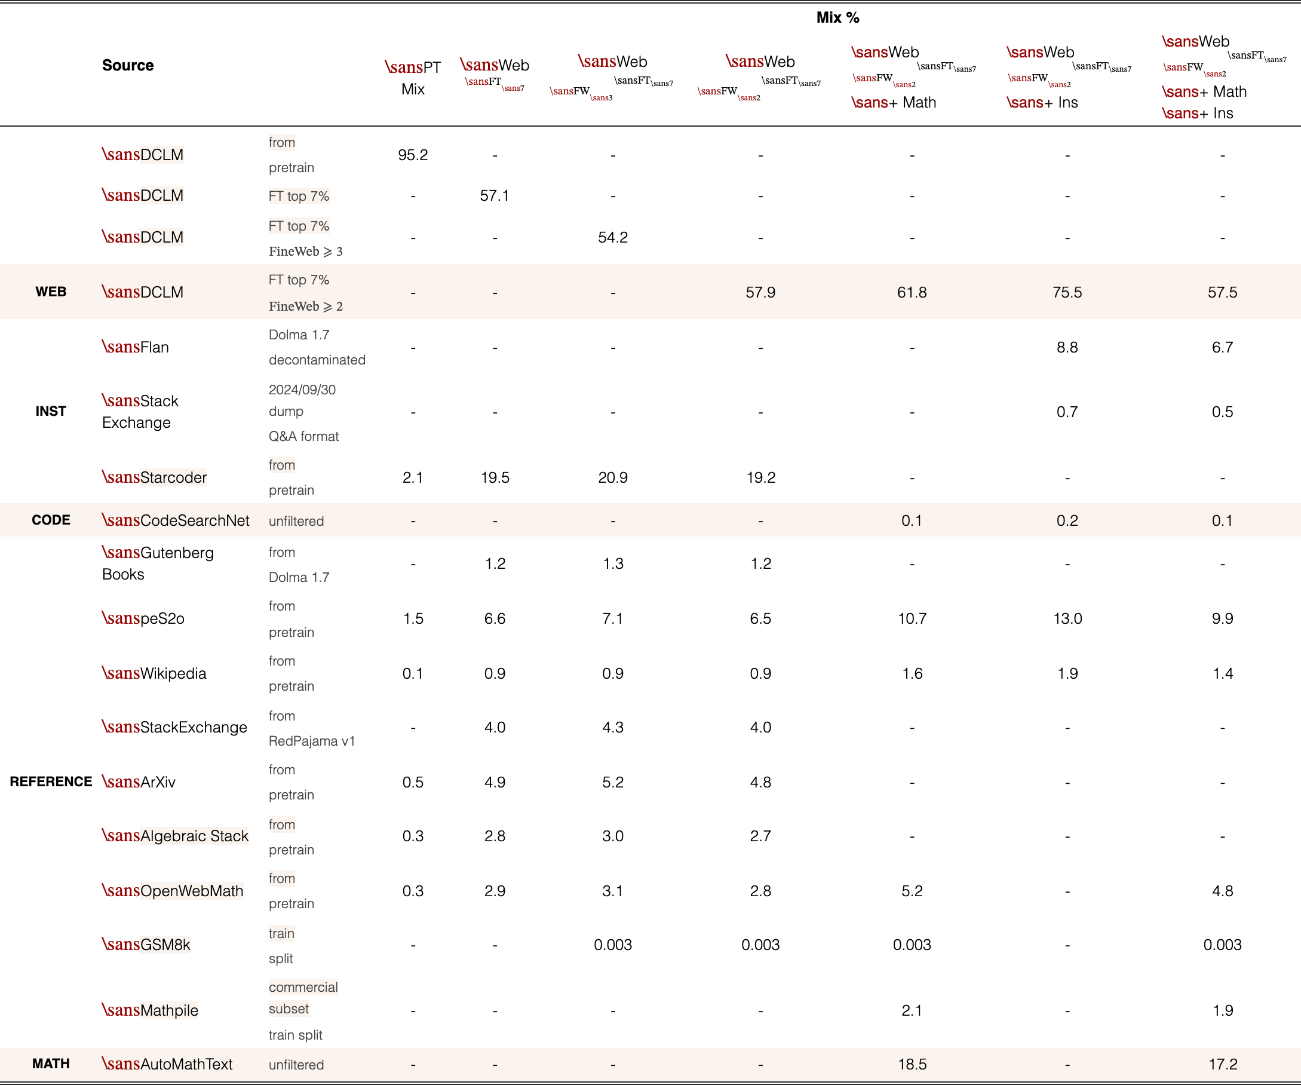The image size is (1301, 1085).
Task: Click the value 54.2
Action: click(613, 237)
